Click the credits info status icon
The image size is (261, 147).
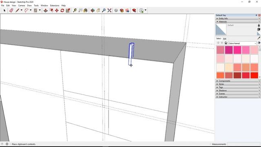[7, 144]
